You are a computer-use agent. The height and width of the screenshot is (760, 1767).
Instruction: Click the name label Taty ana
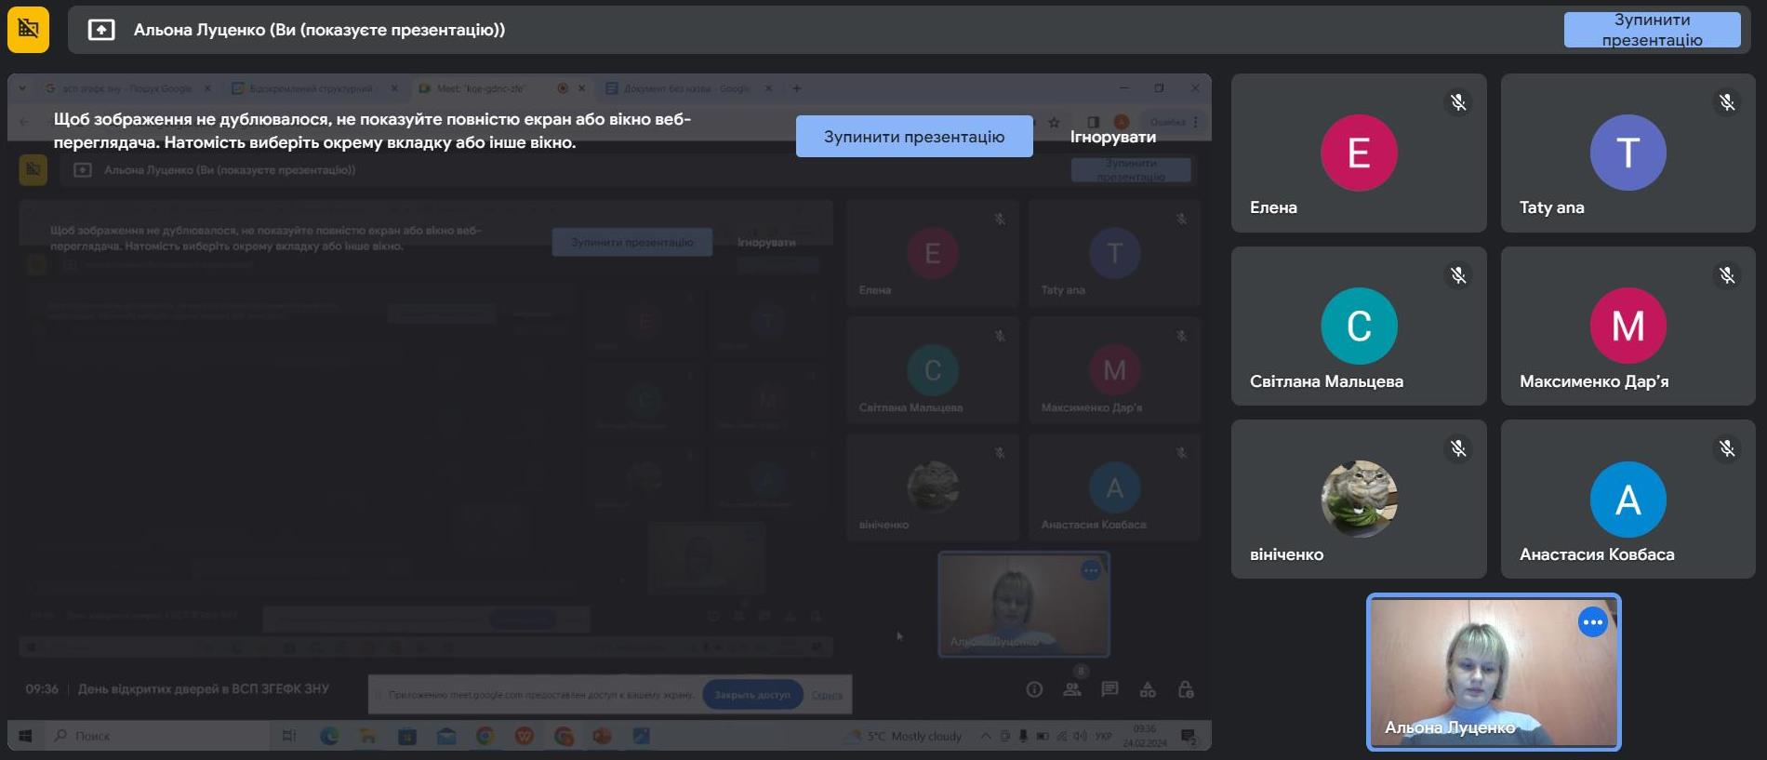tap(1551, 207)
